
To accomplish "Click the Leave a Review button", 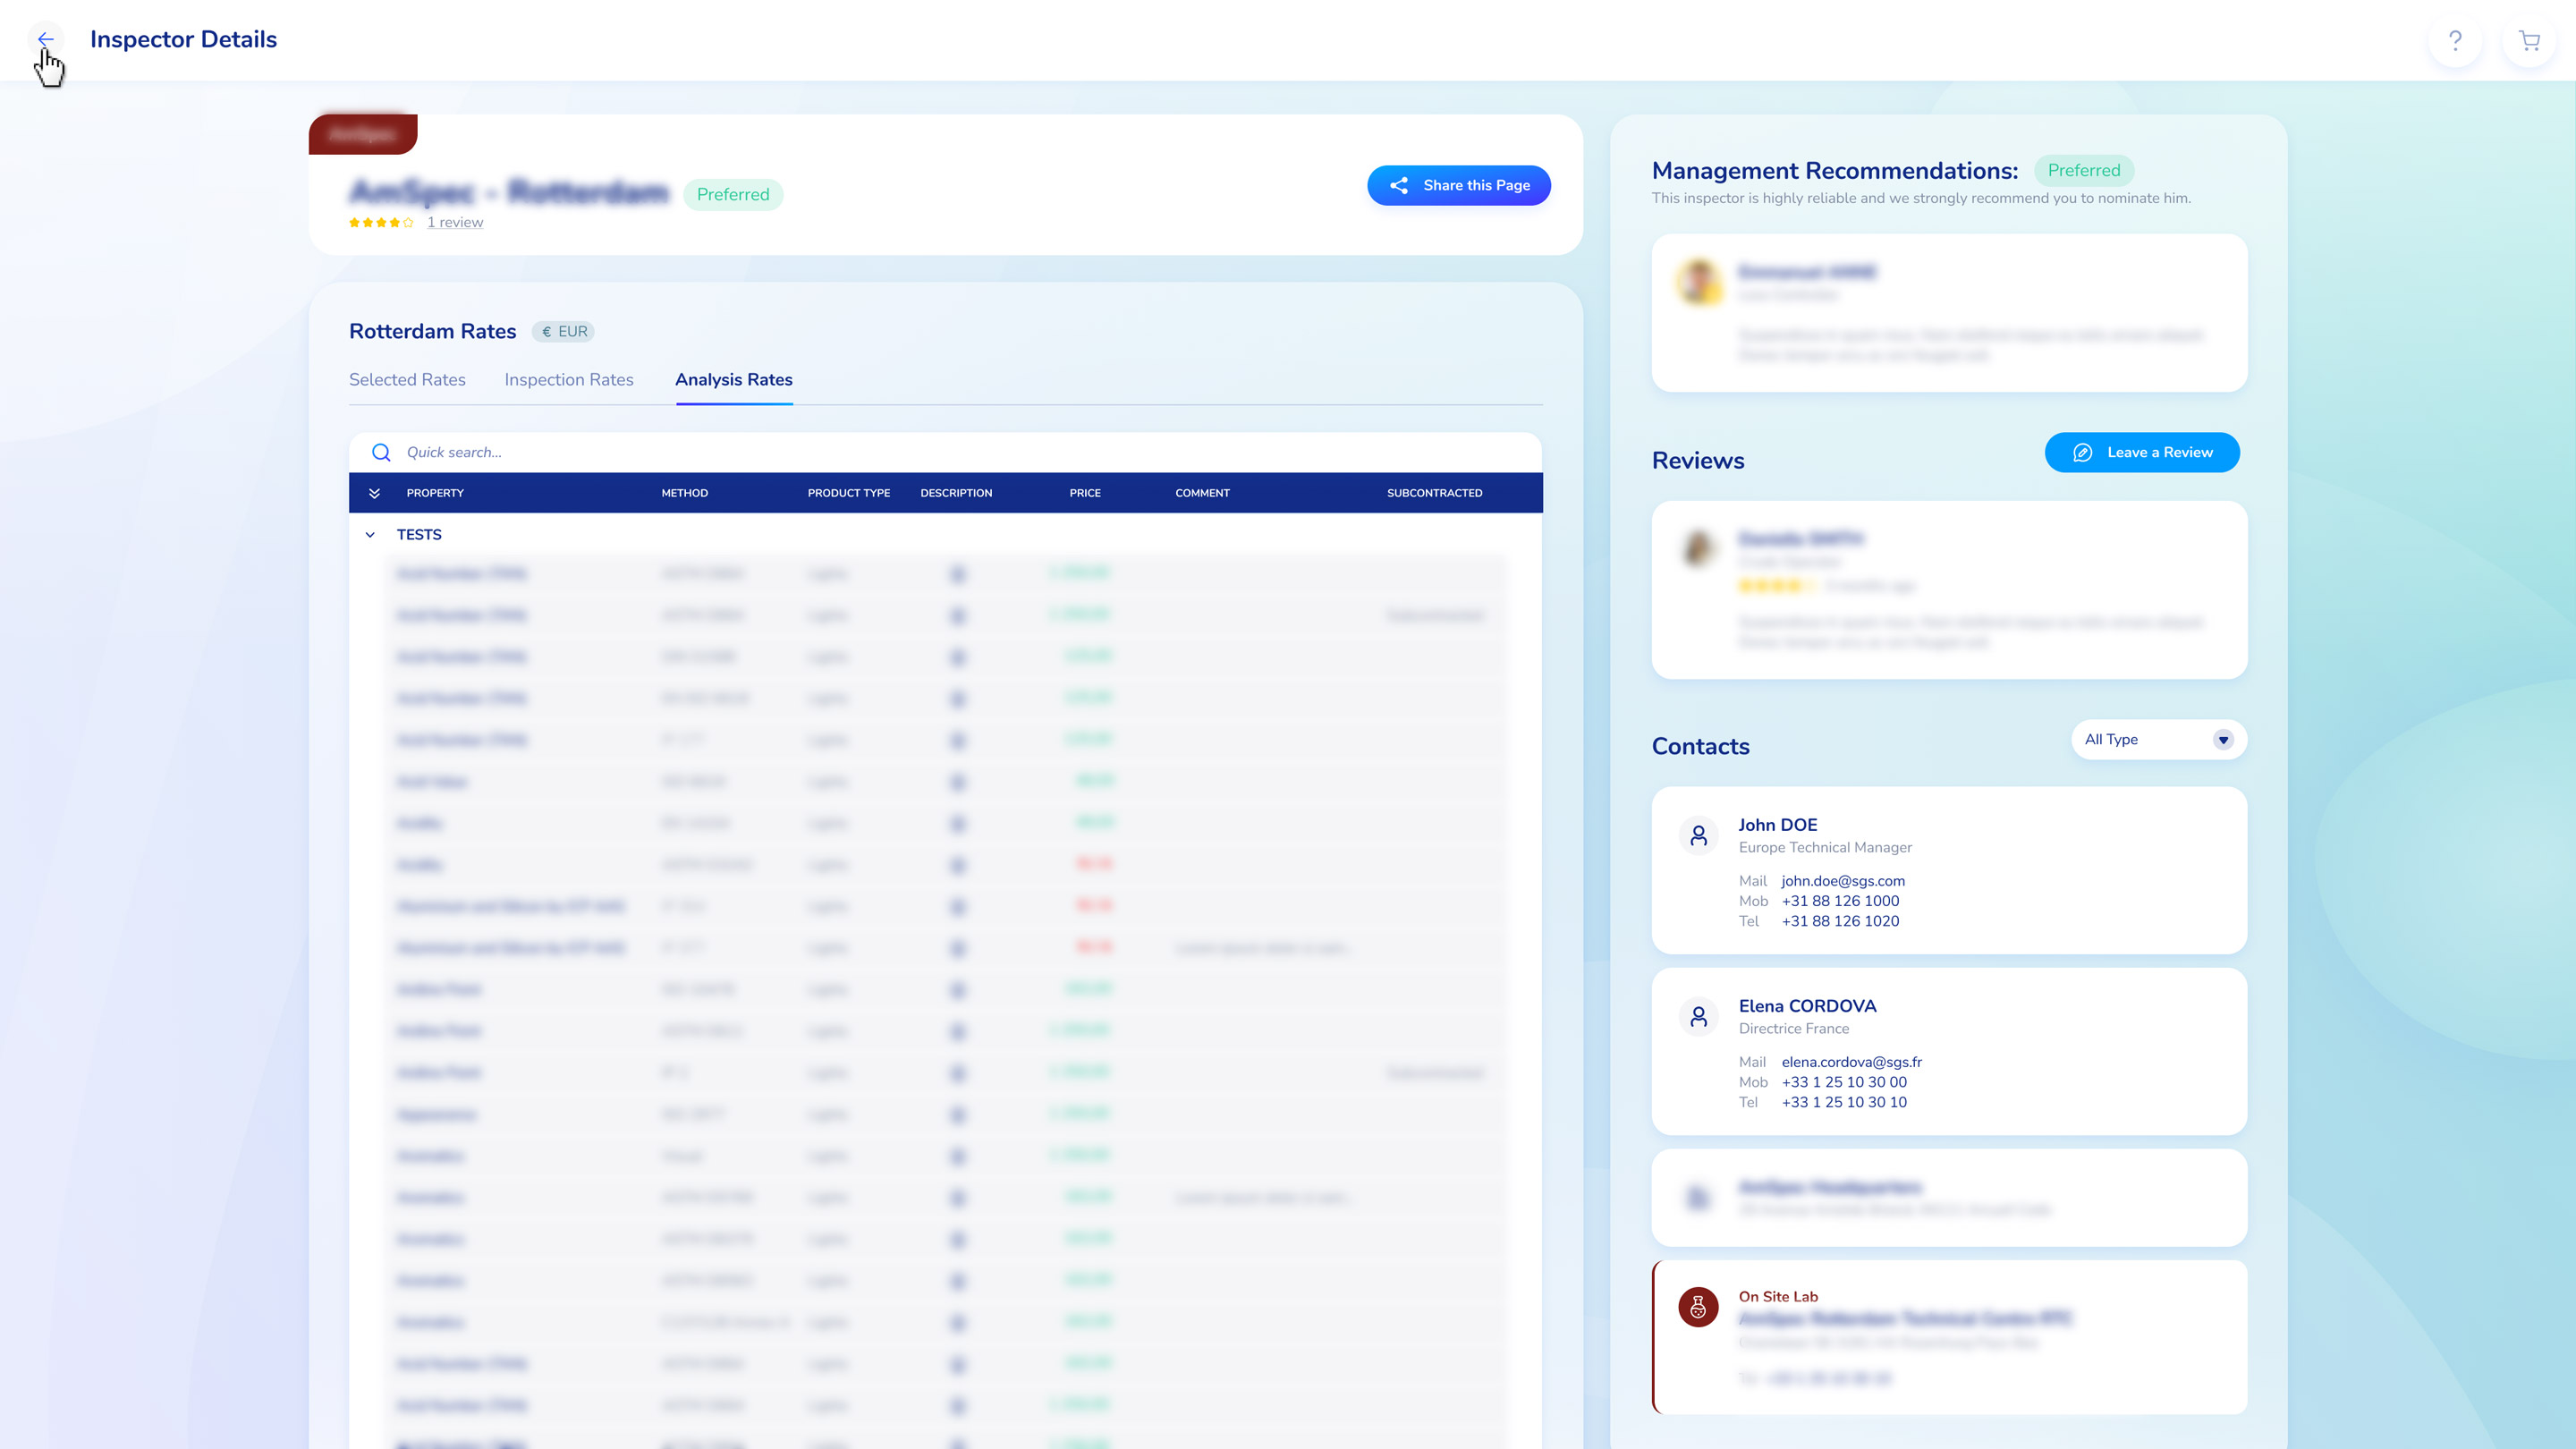I will pos(2142,452).
